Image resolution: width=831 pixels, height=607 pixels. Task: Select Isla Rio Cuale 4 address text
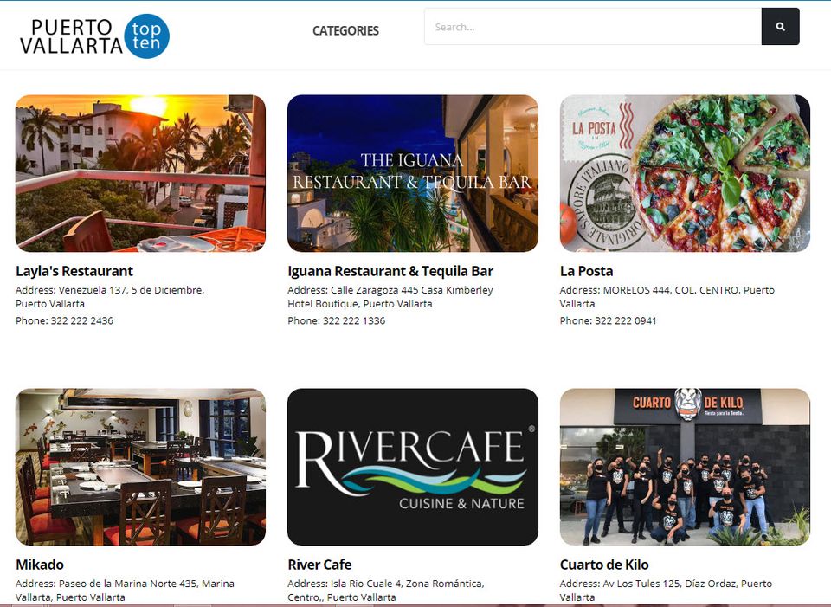[386, 590]
